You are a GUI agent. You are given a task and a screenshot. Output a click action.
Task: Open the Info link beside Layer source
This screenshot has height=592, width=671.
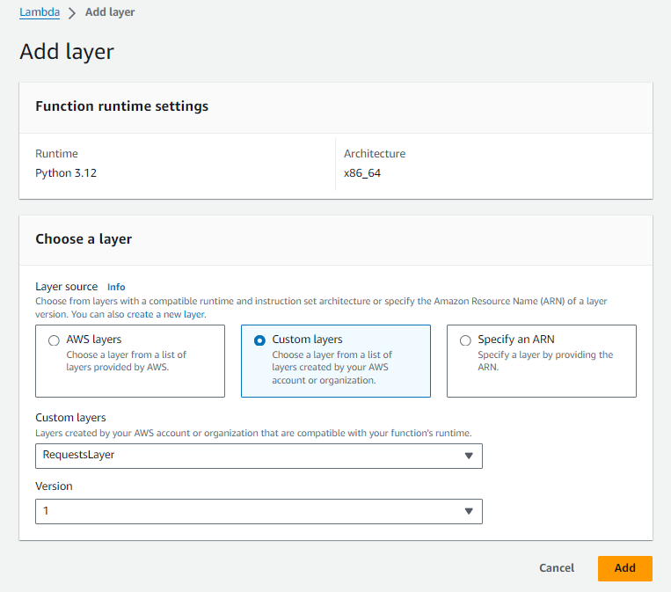click(116, 287)
